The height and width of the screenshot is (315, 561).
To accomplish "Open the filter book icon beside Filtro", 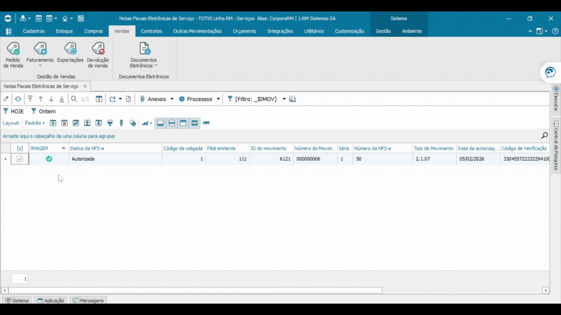I will [293, 99].
